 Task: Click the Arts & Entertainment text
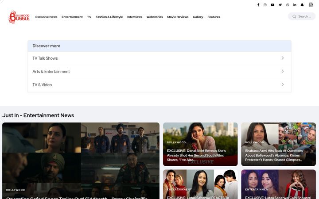point(51,72)
